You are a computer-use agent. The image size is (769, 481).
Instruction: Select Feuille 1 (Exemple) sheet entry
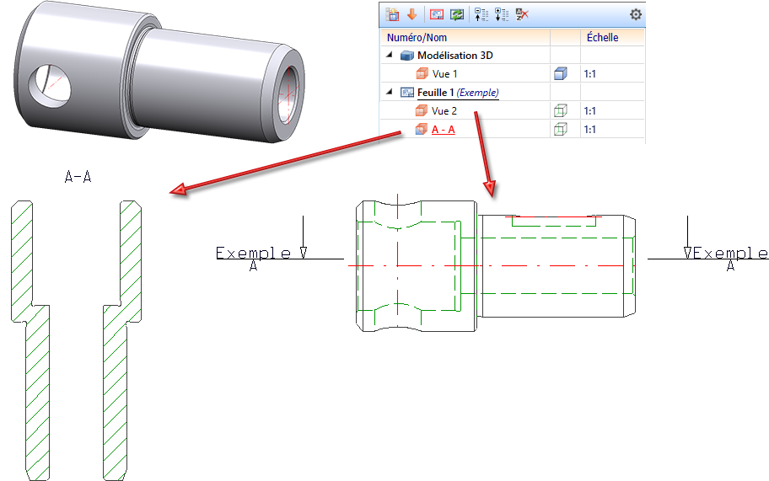tap(458, 93)
